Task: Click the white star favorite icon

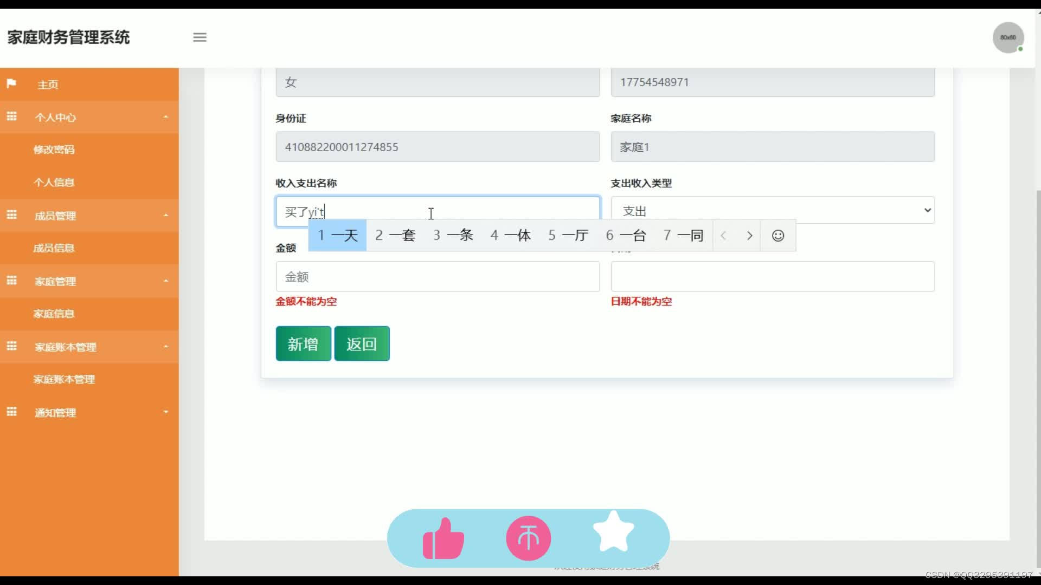Action: click(613, 532)
